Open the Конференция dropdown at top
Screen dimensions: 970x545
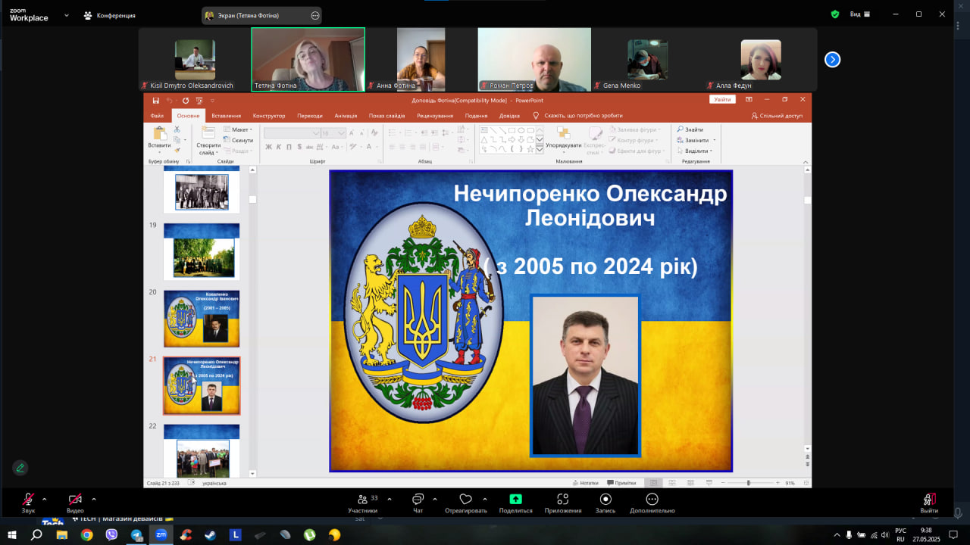(111, 15)
